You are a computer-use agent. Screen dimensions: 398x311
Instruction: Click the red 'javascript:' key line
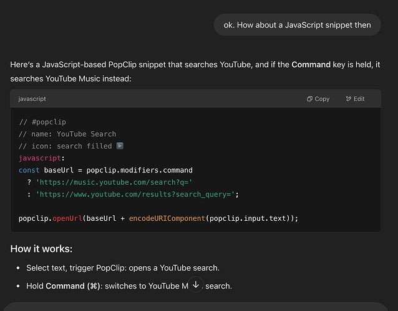point(42,158)
